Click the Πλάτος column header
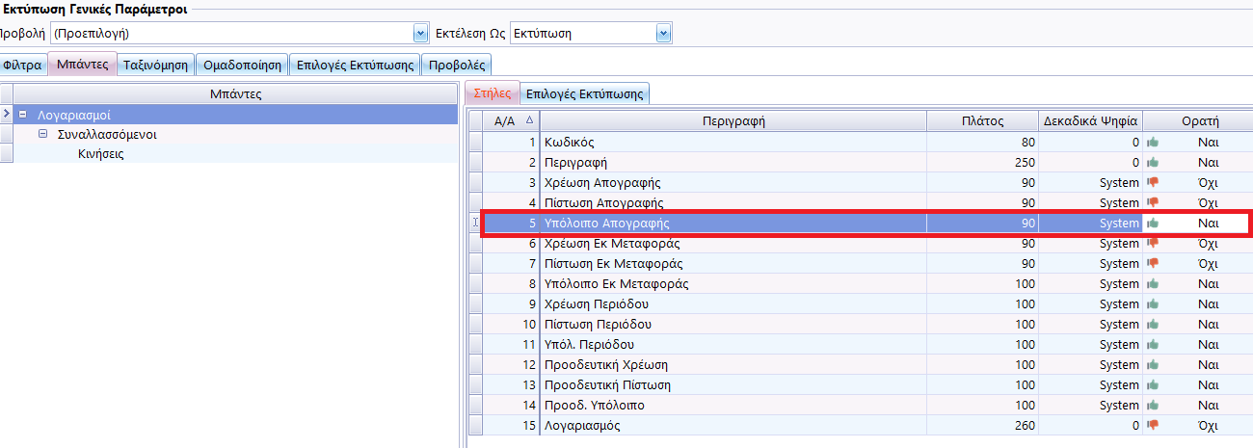The width and height of the screenshot is (1253, 448). click(982, 121)
